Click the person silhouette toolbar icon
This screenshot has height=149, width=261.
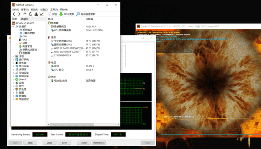tap(36, 14)
